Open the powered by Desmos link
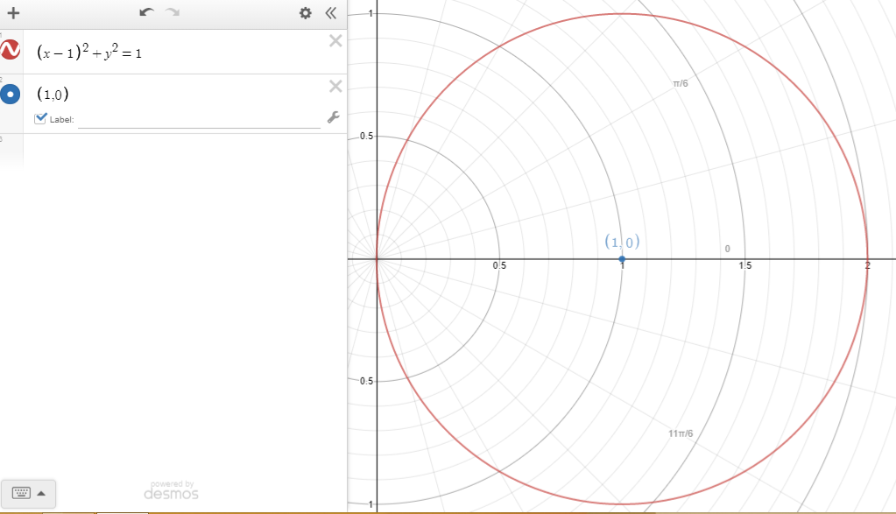Image resolution: width=896 pixels, height=514 pixels. [171, 490]
